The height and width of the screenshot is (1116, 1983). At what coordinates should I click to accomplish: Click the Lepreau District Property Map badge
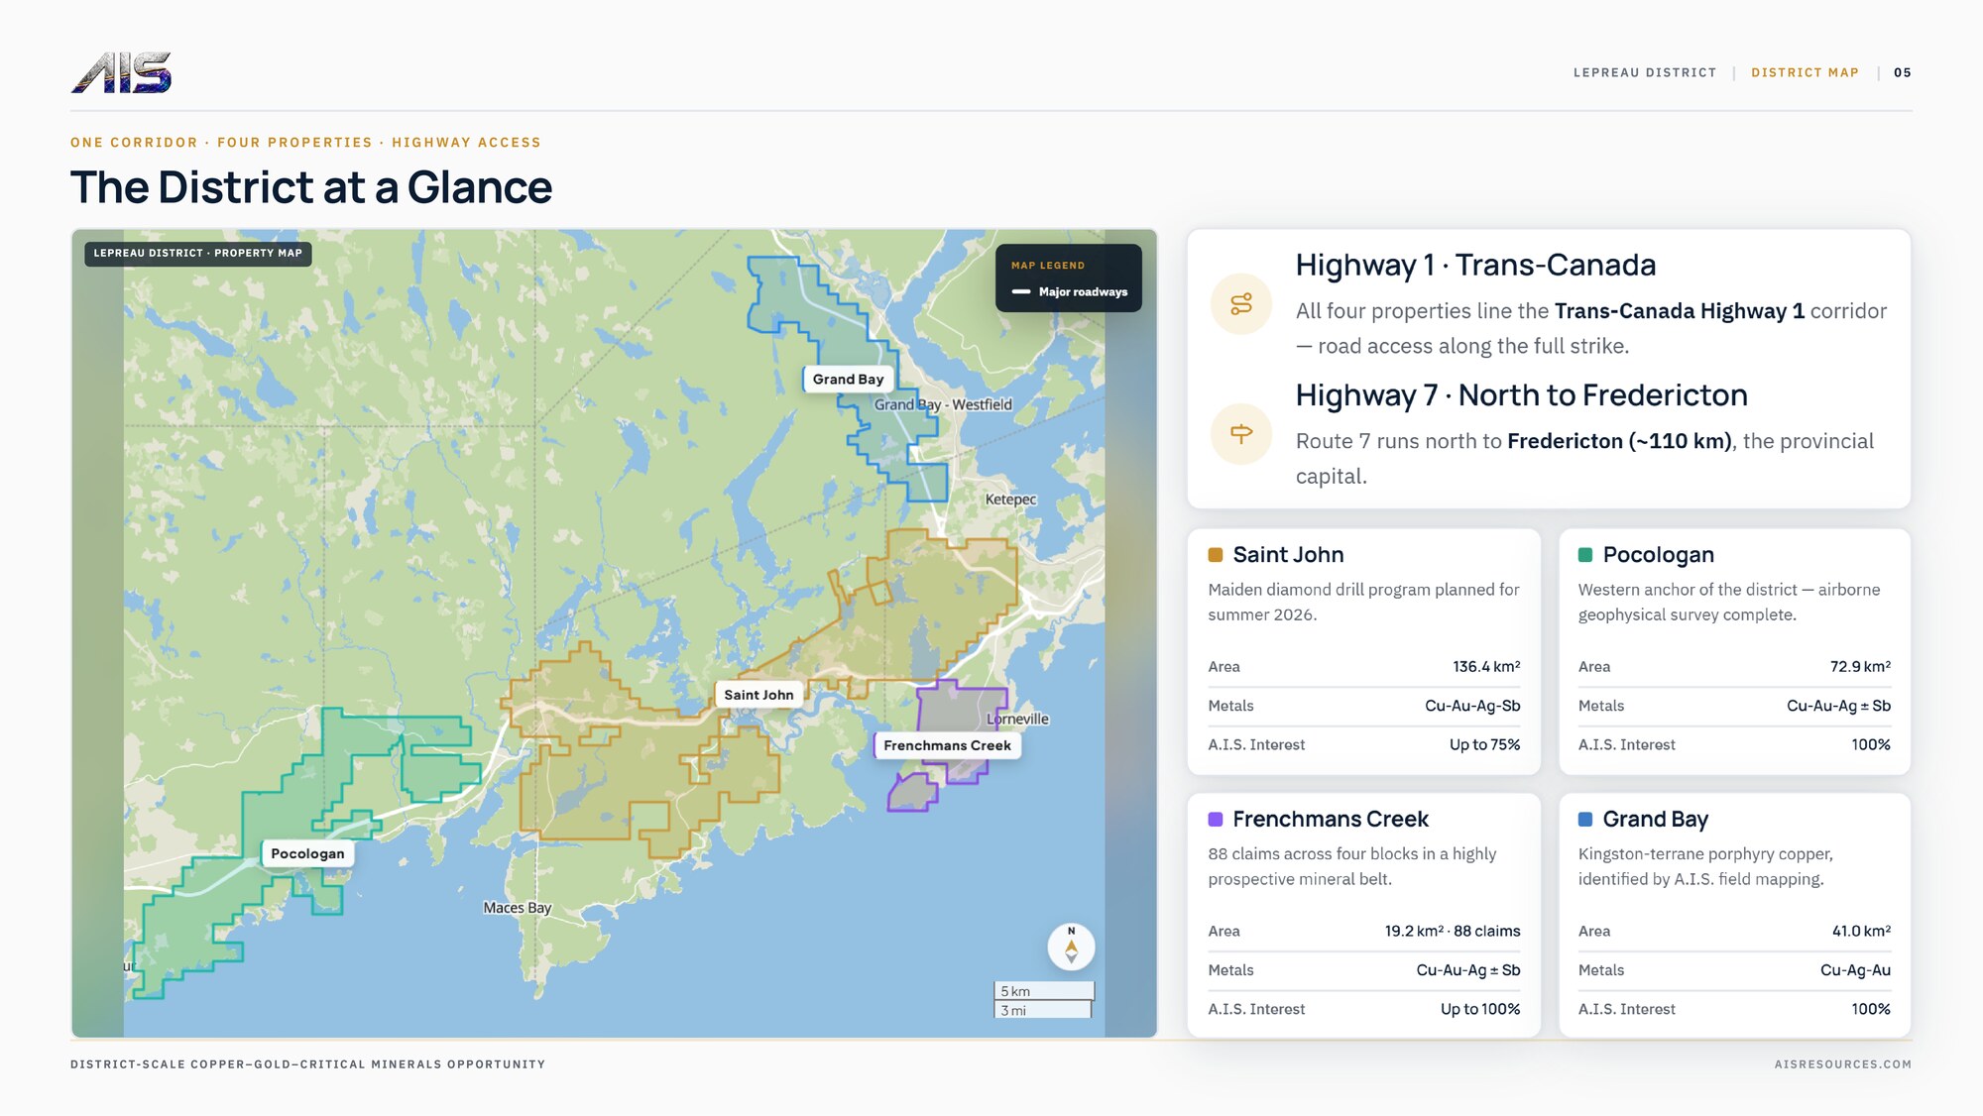click(198, 254)
